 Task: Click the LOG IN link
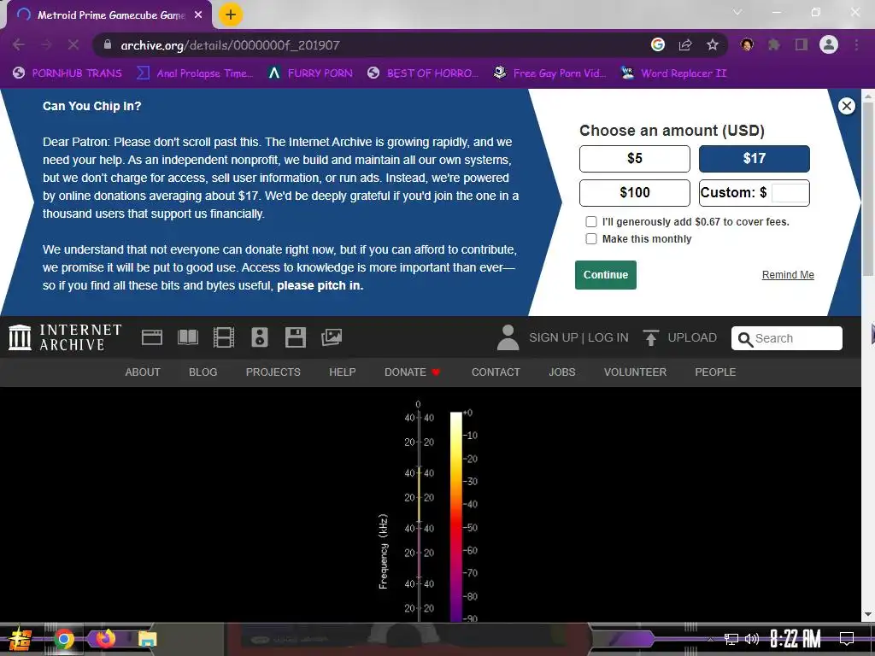point(608,337)
